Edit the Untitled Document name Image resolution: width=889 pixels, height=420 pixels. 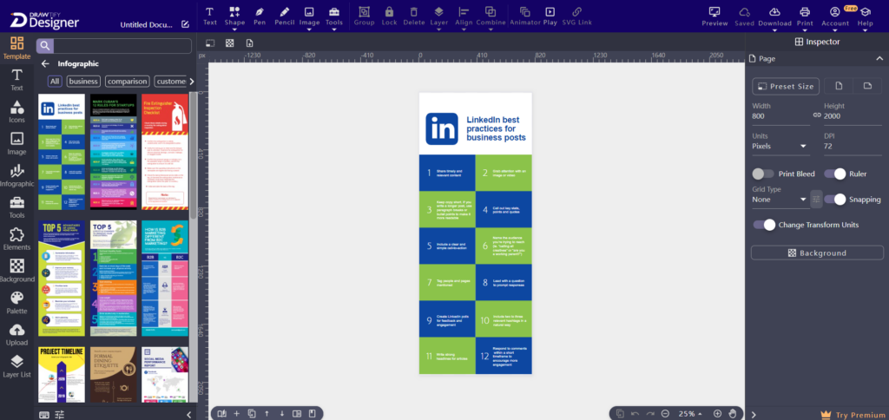point(185,24)
